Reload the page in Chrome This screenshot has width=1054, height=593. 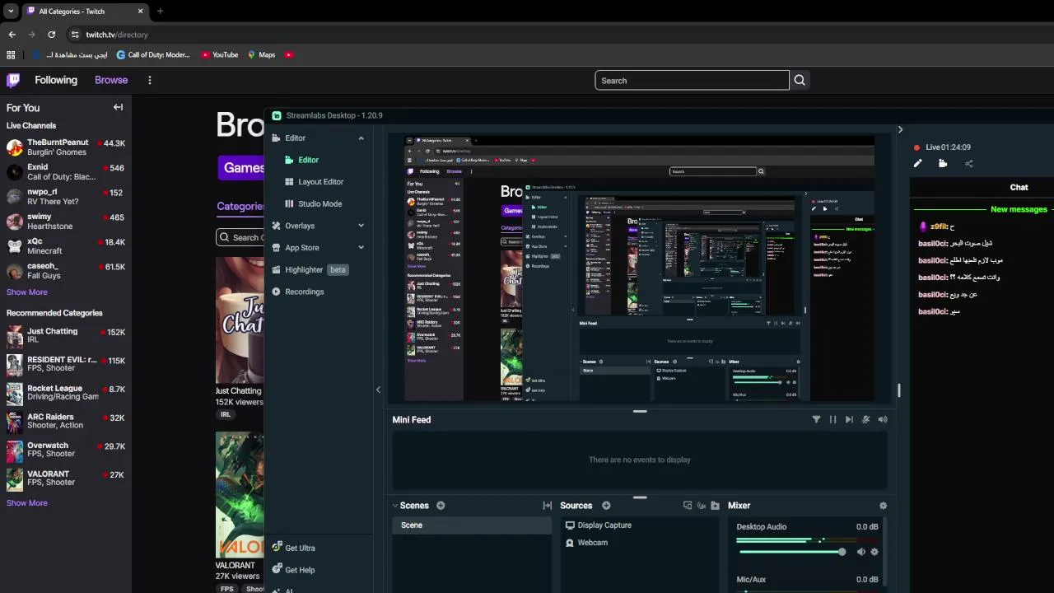coord(51,35)
